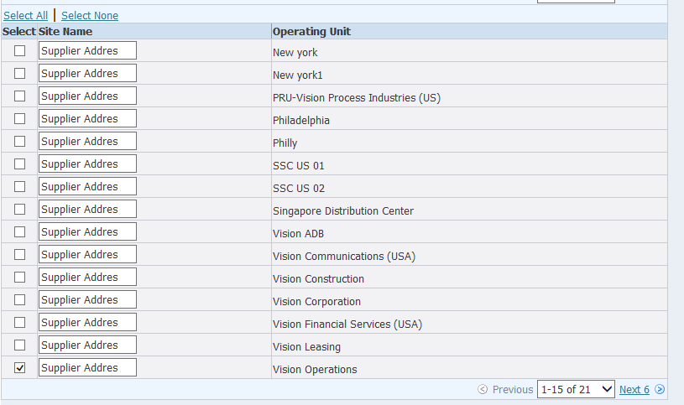Click the Operating Unit column header
The width and height of the screenshot is (684, 405).
311,32
